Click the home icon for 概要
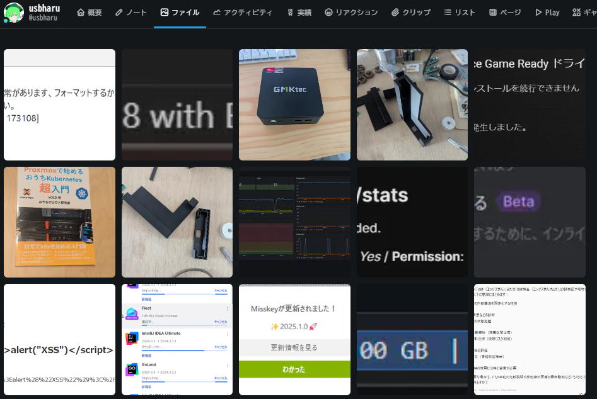Viewport: 597px width, 399px height. click(81, 13)
